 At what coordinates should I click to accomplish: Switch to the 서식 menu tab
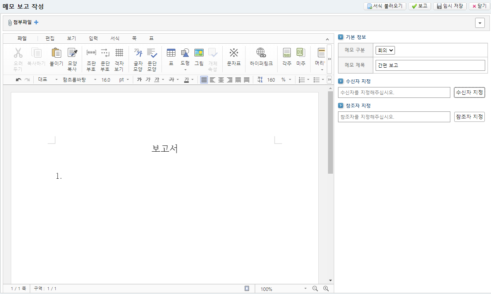(115, 38)
